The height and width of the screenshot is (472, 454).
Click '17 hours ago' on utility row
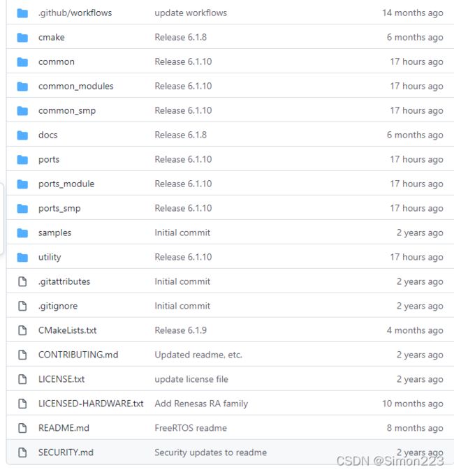417,257
